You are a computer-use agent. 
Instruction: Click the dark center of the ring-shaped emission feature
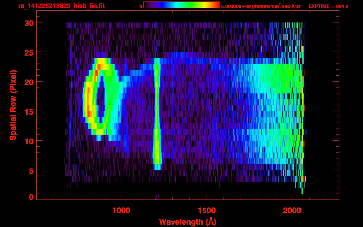[x=101, y=99]
